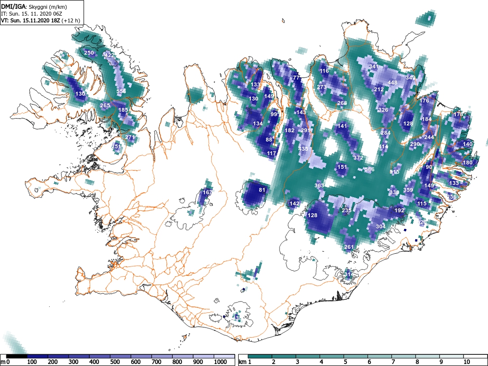Click the '1000' label on the meter scale
This screenshot has width=488, height=366.
(221, 362)
